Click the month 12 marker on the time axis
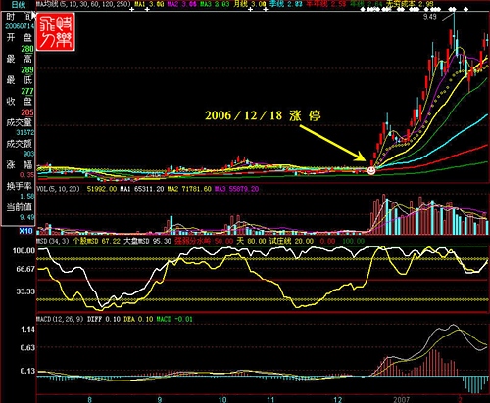Image resolution: width=490 pixels, height=403 pixels. click(x=337, y=399)
